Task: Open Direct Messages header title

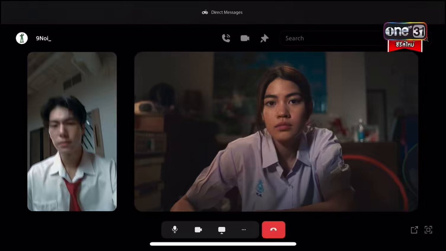Action: click(x=227, y=12)
